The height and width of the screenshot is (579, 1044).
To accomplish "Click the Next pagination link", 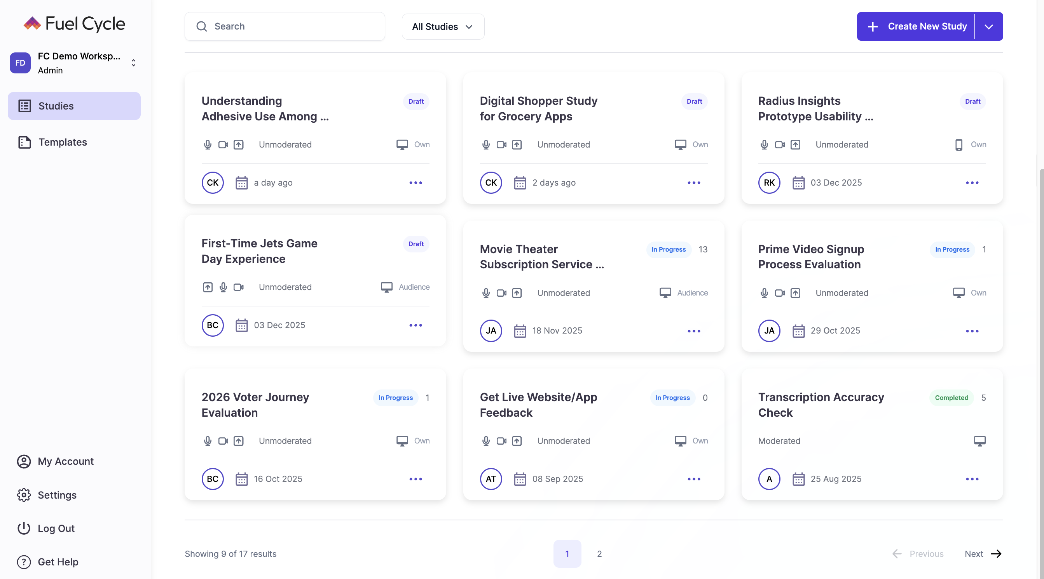I will (983, 553).
